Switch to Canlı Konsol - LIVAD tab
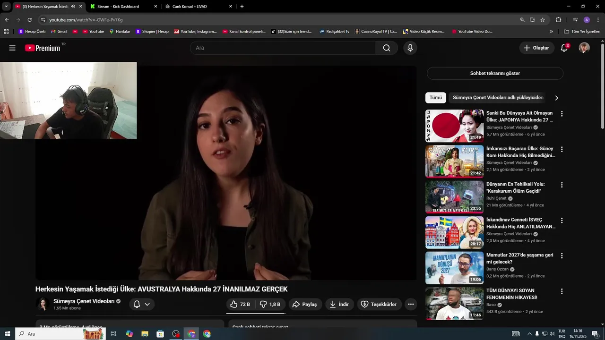This screenshot has height=340, width=605. click(199, 7)
